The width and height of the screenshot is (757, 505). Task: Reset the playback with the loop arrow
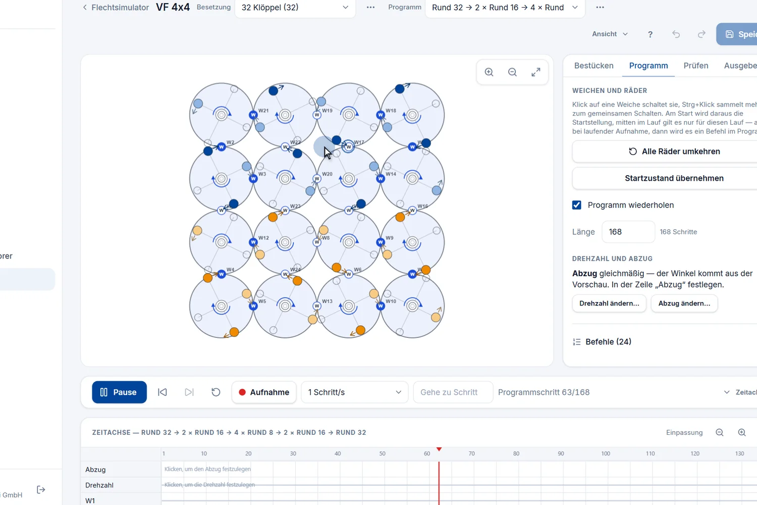(x=216, y=392)
